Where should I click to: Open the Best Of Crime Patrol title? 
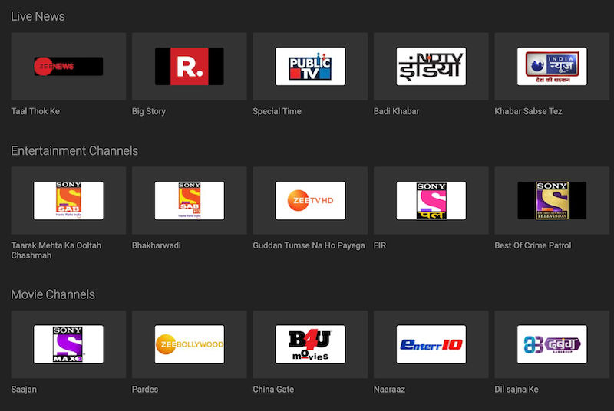coord(533,245)
